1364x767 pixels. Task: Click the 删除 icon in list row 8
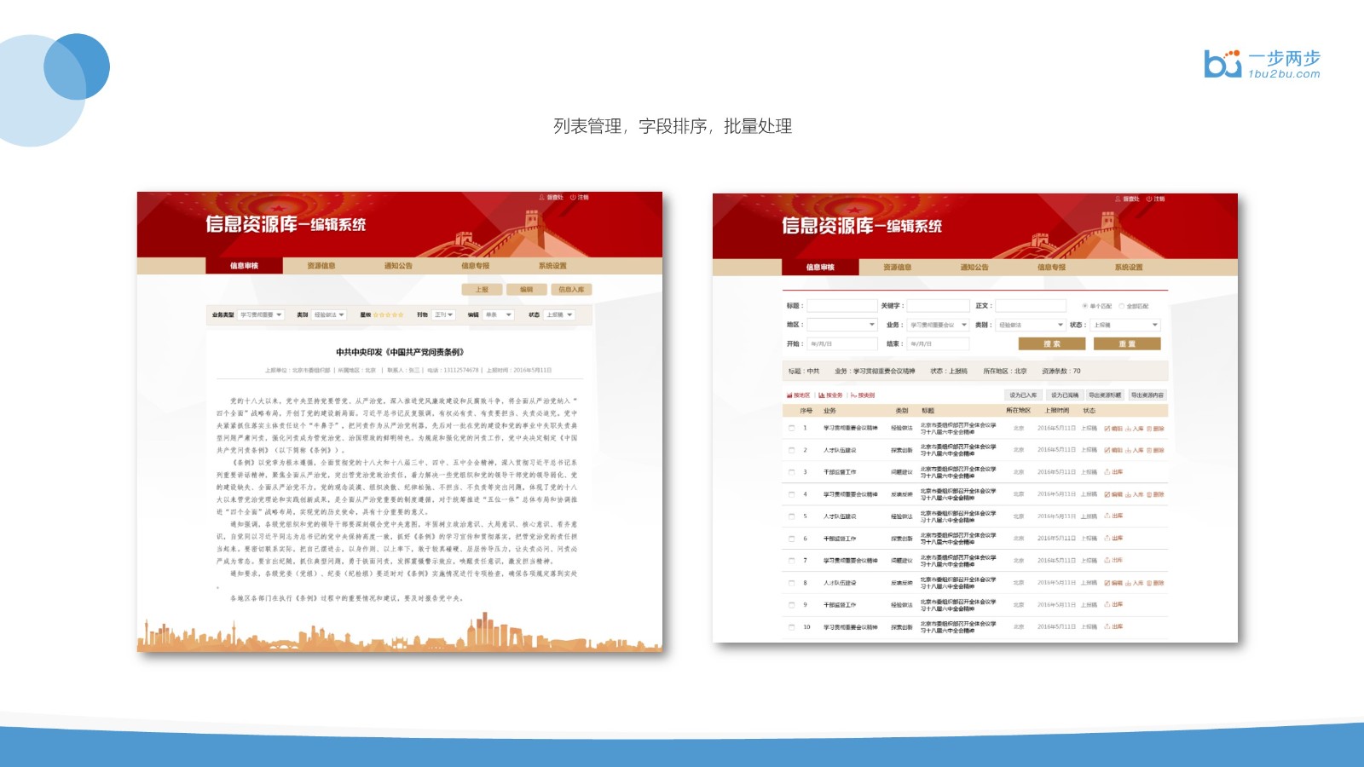click(1149, 583)
